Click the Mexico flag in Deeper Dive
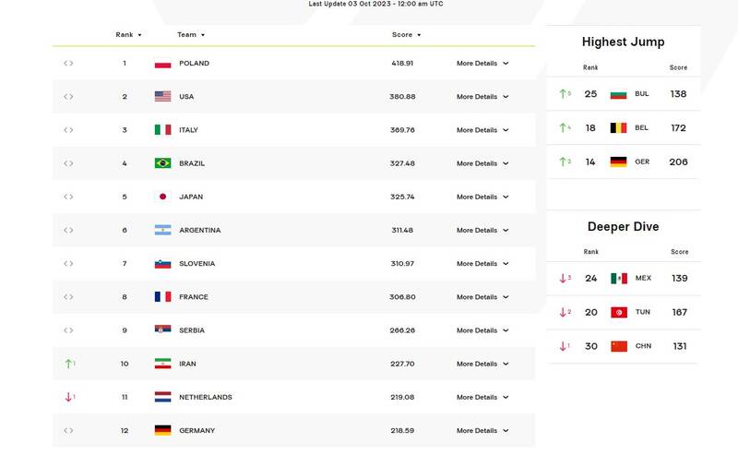Viewport: 738px width, 455px height. 618,279
